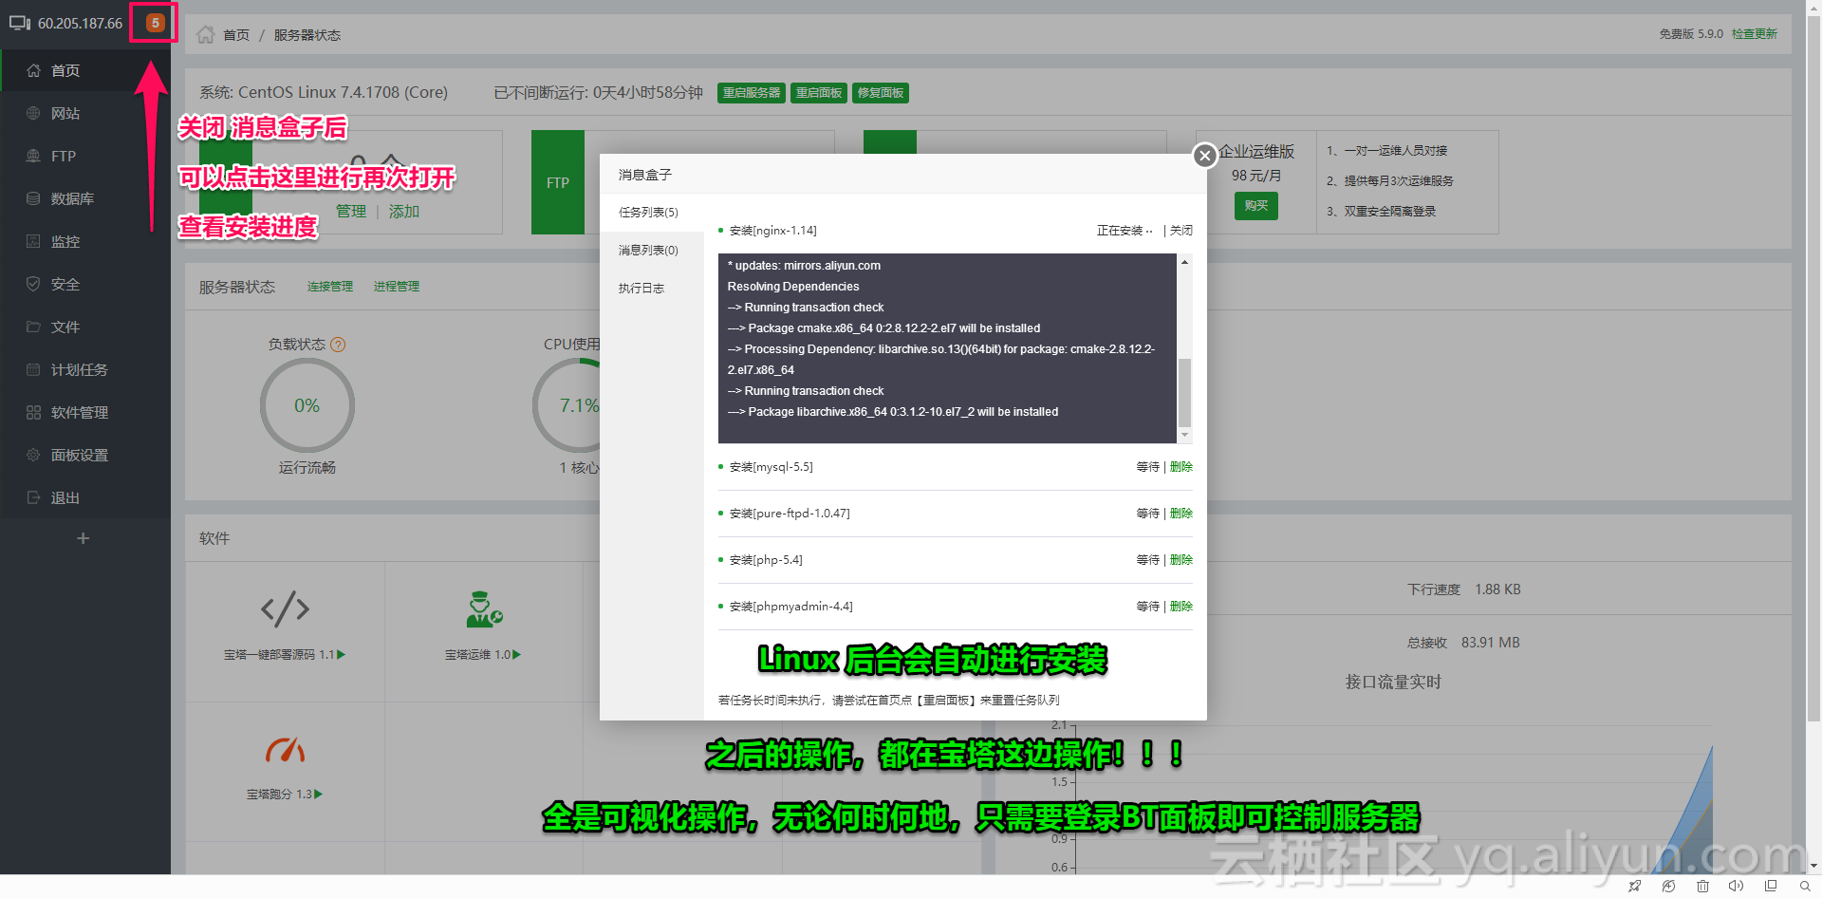This screenshot has width=1822, height=898.
Task: Click the plus icon below sidebar menu
Action: (x=84, y=538)
